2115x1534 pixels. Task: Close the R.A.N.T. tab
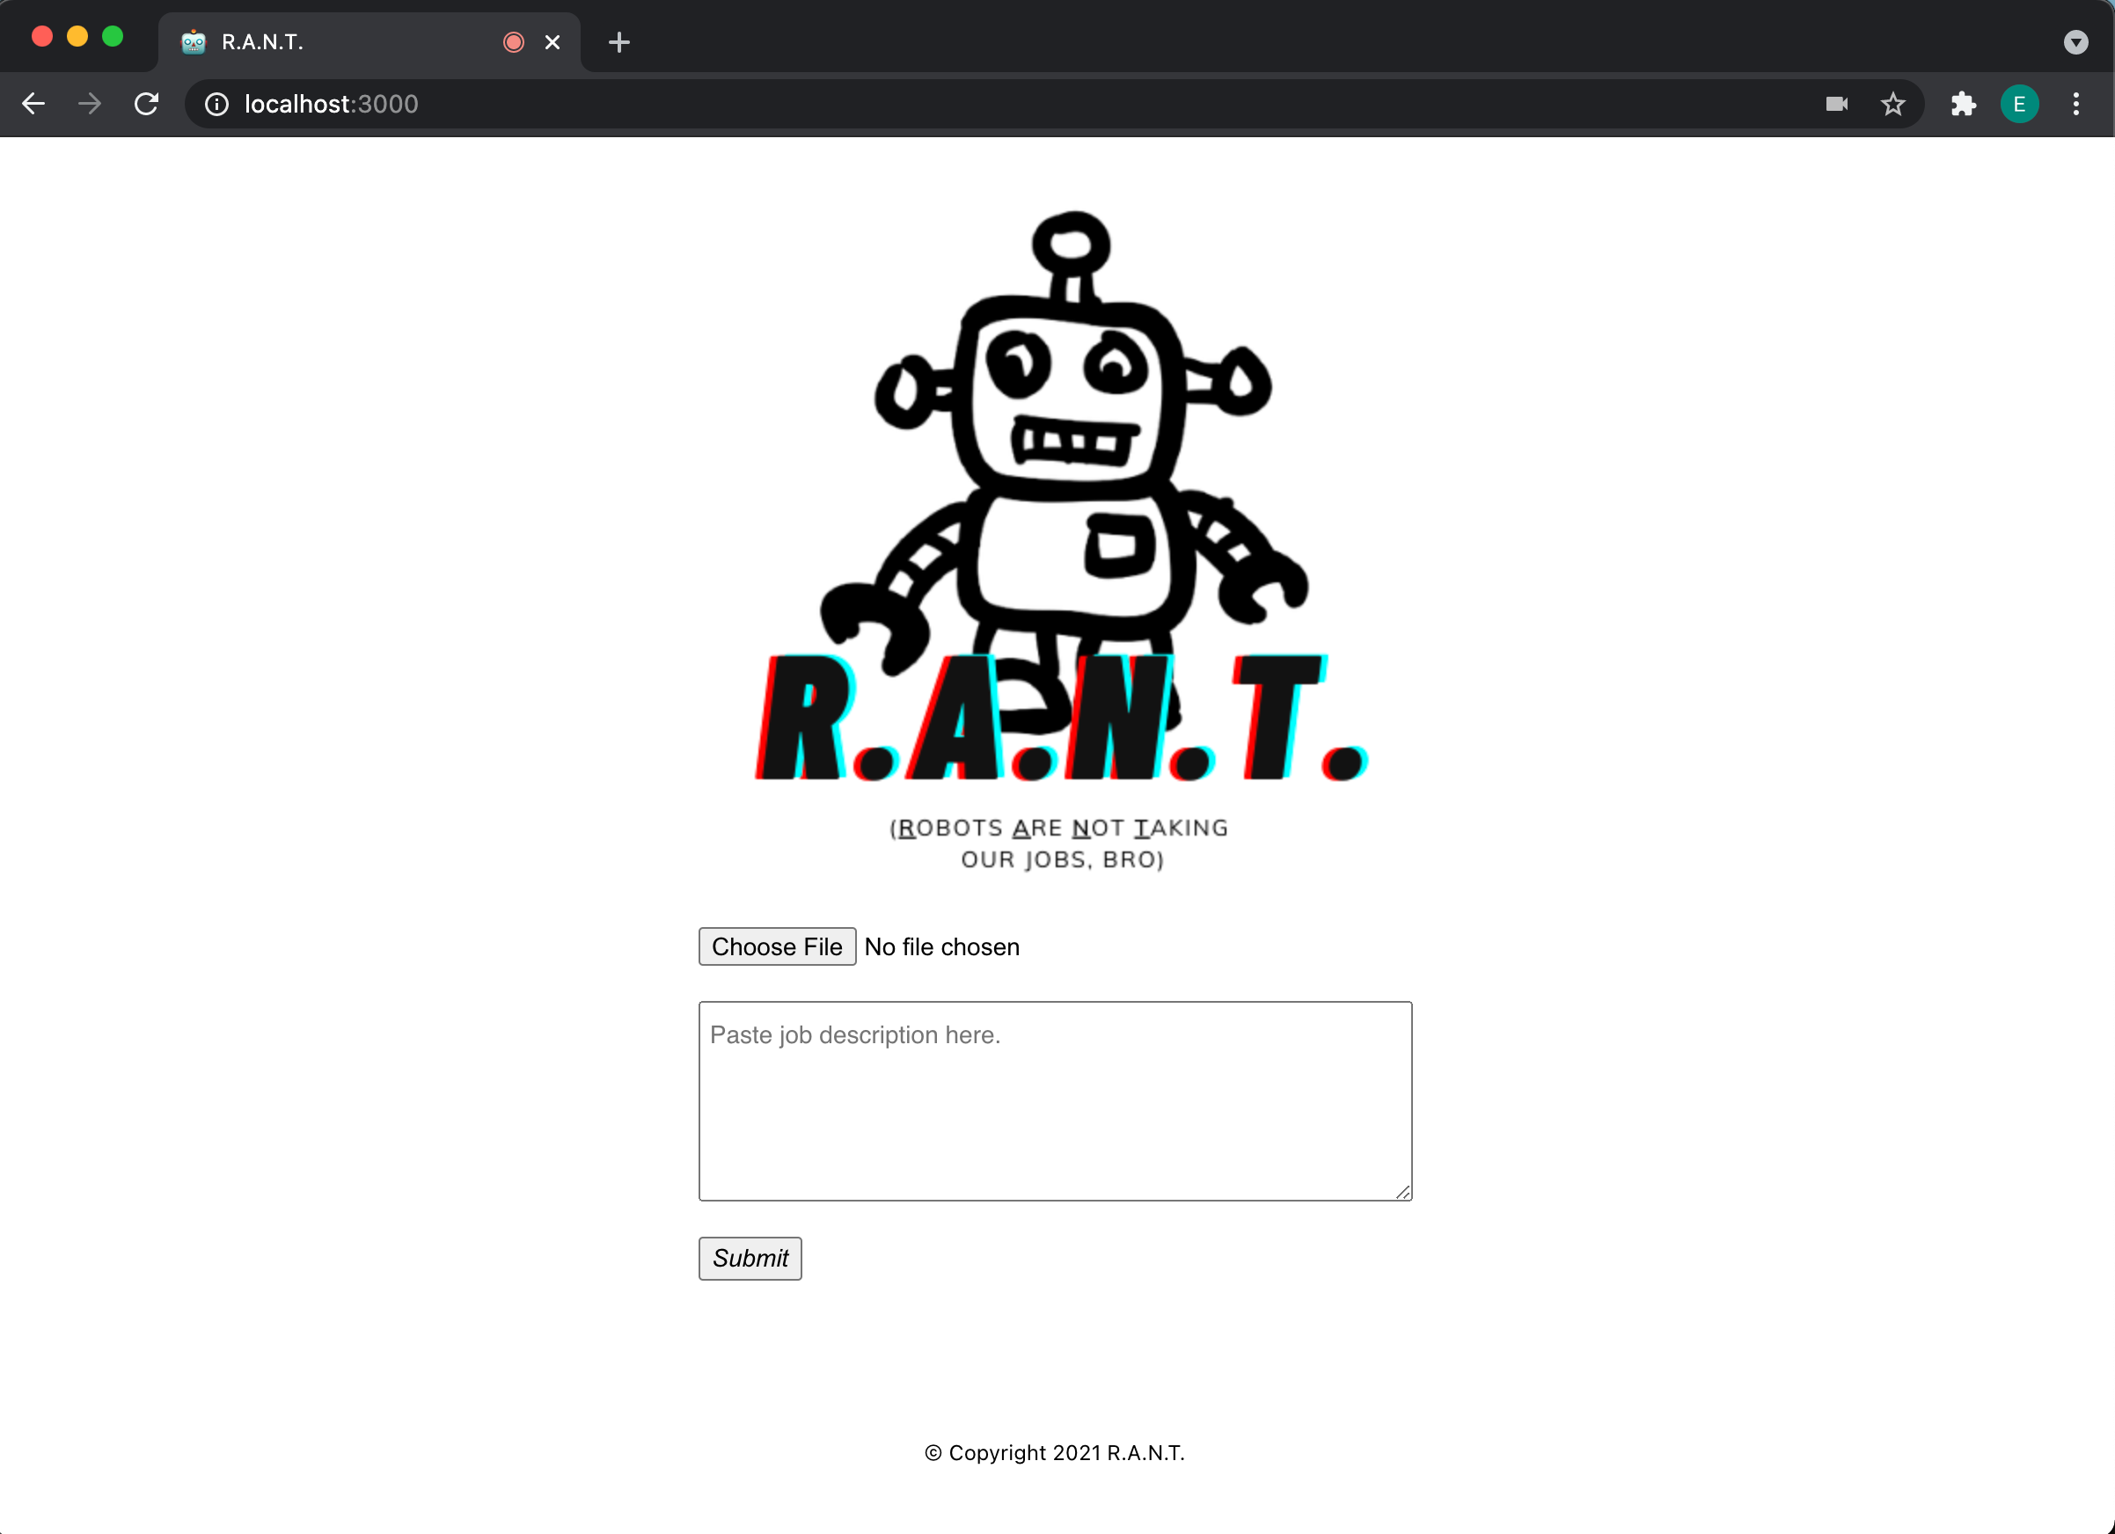coord(552,42)
